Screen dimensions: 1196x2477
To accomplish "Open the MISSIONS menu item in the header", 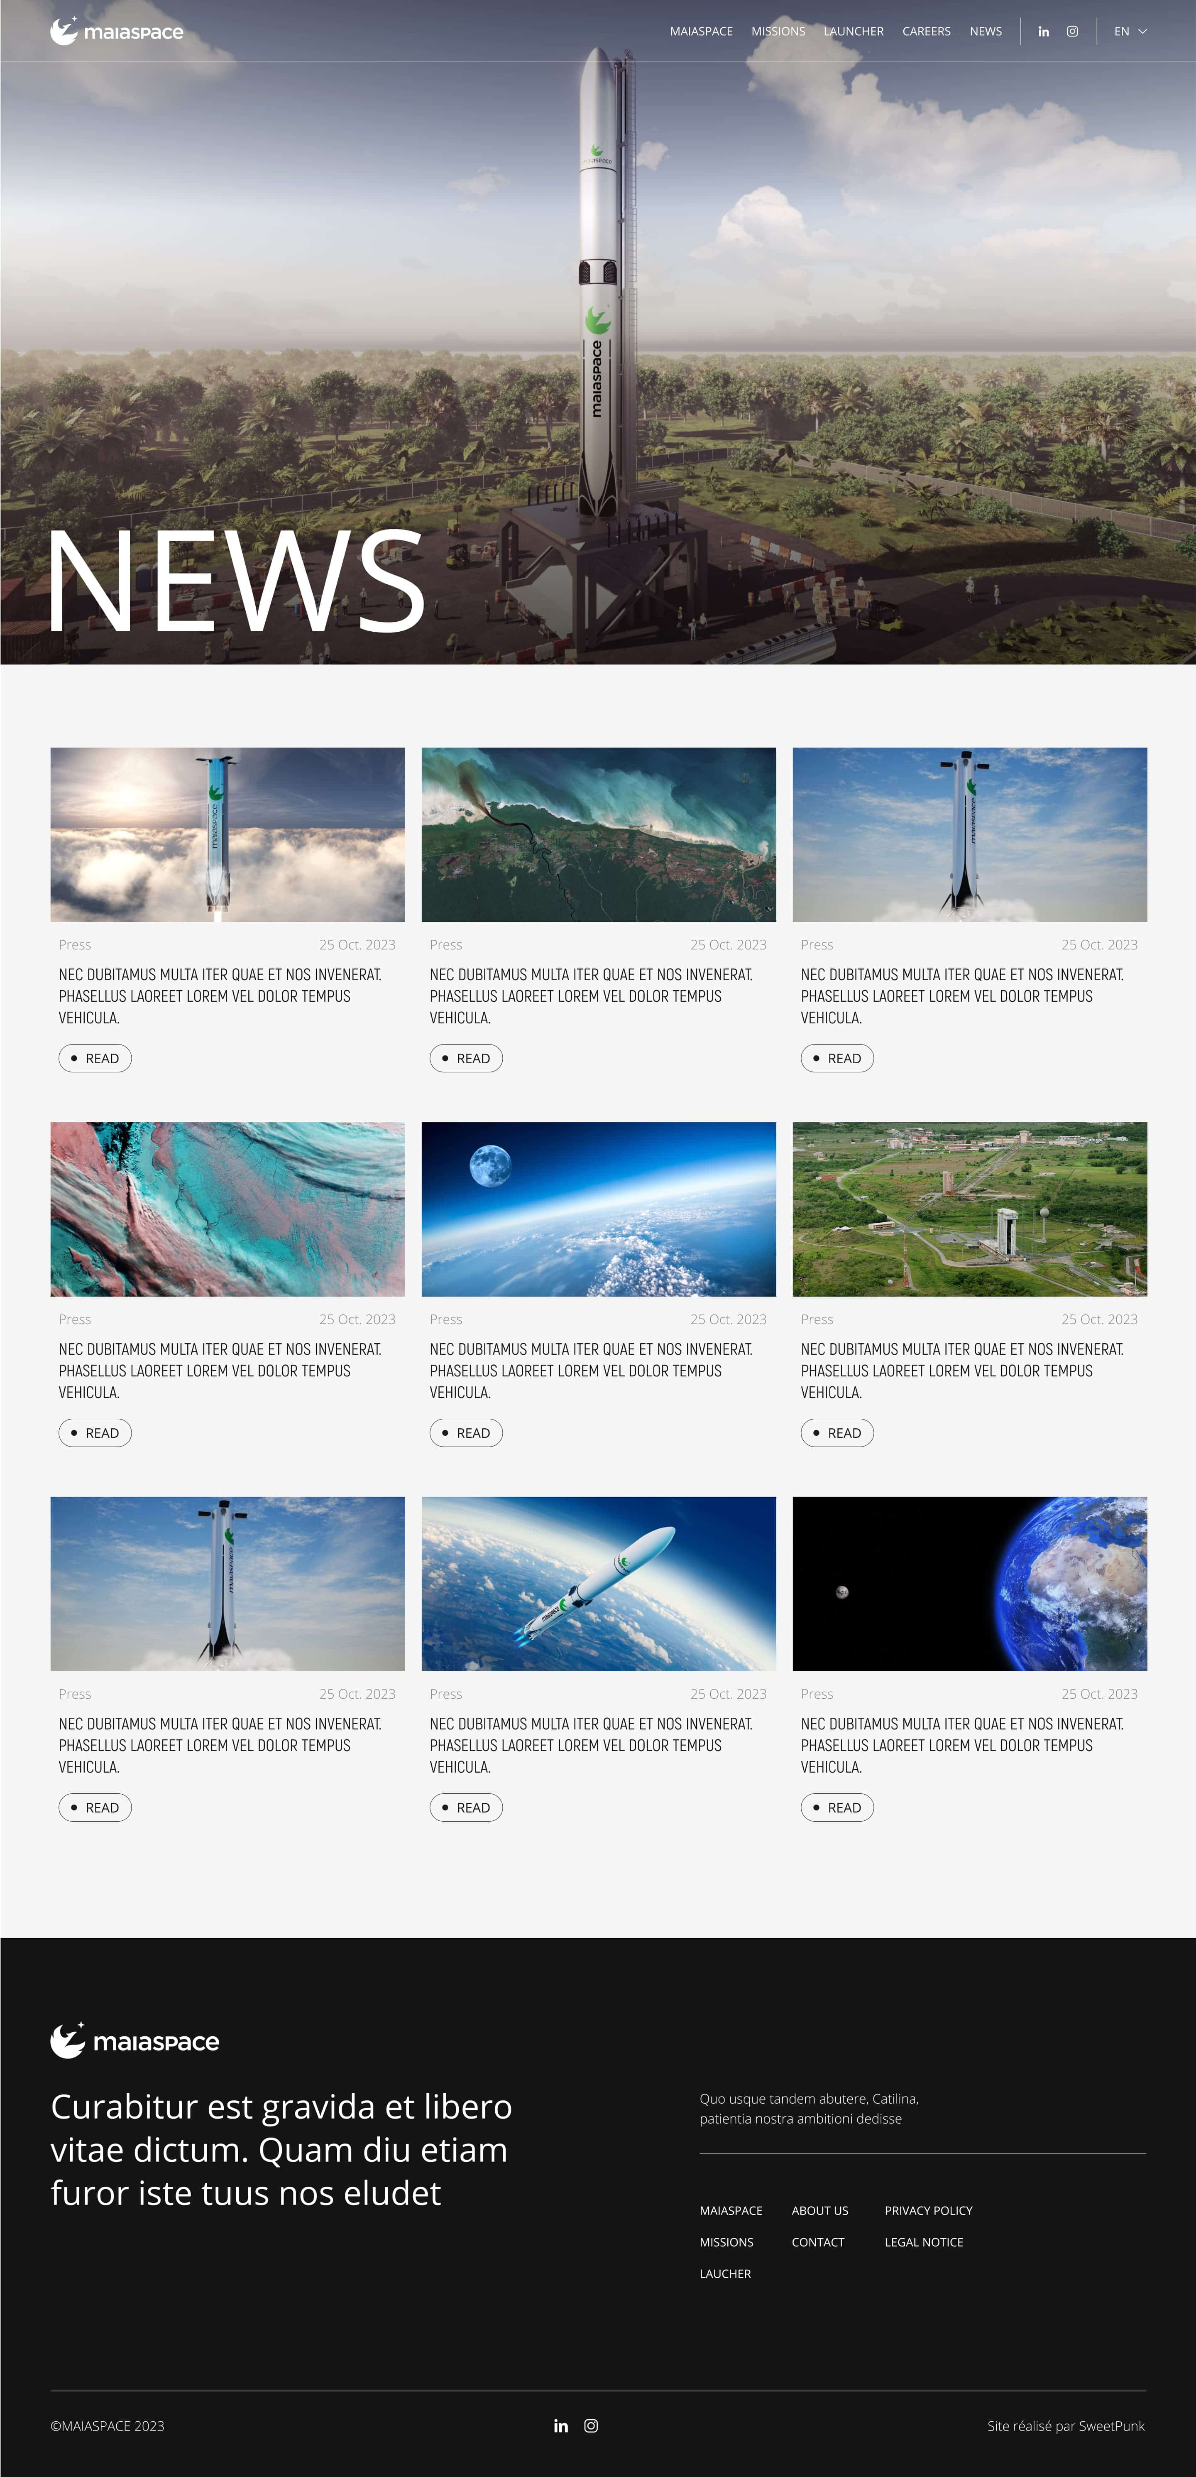I will pos(778,32).
